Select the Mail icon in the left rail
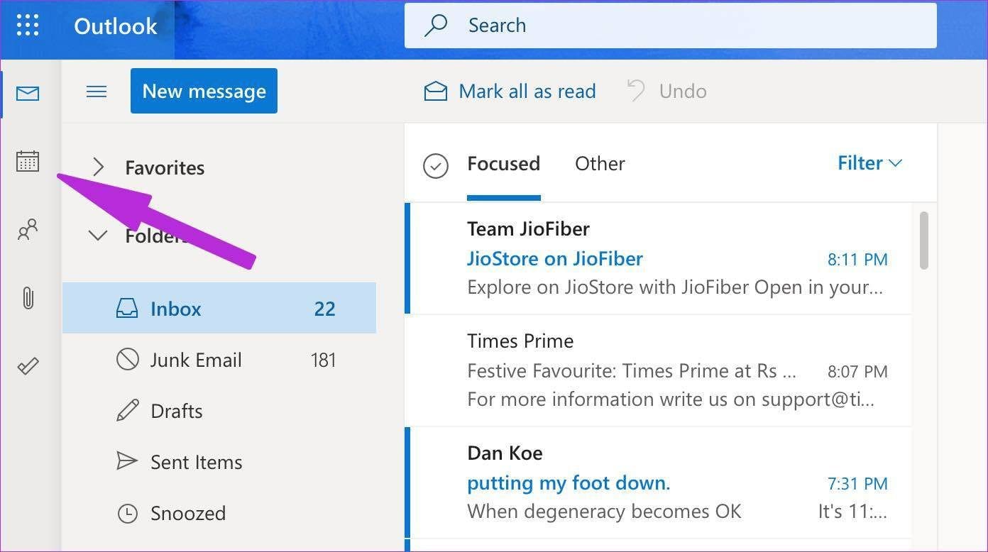The height and width of the screenshot is (552, 988). (28, 93)
